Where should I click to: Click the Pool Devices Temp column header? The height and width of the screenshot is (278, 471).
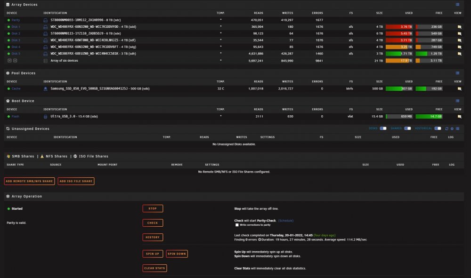pos(220,81)
